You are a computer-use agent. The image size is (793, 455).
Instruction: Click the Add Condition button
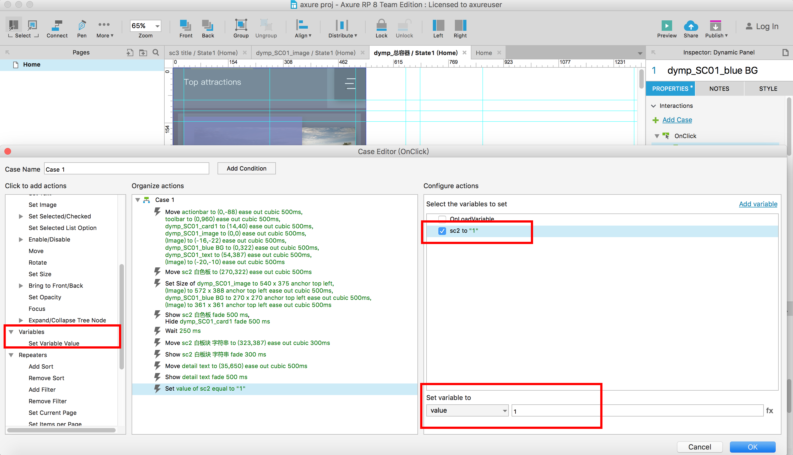[246, 168]
